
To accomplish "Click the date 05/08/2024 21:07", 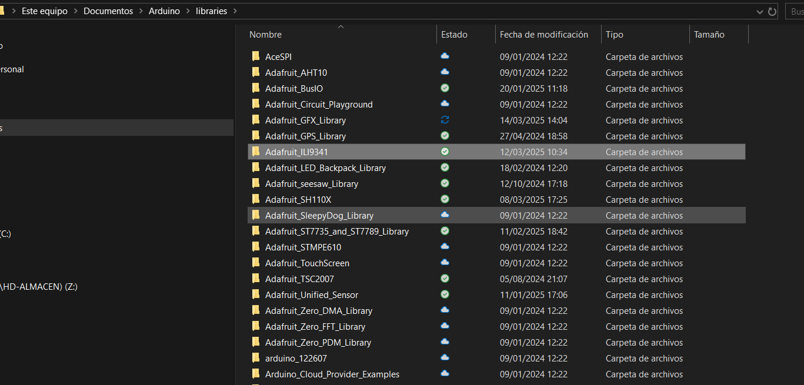I will pos(533,279).
